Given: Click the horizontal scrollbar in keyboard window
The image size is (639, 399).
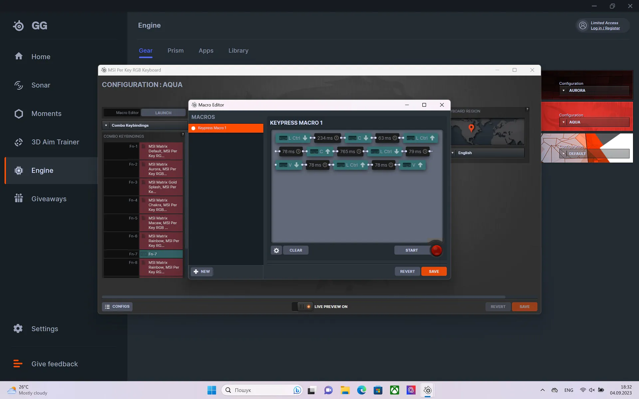Looking at the screenshot, I should click(x=304, y=297).
